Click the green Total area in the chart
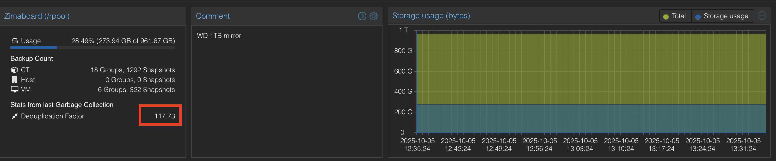Screen dimensions: 776x161 click(x=591, y=69)
